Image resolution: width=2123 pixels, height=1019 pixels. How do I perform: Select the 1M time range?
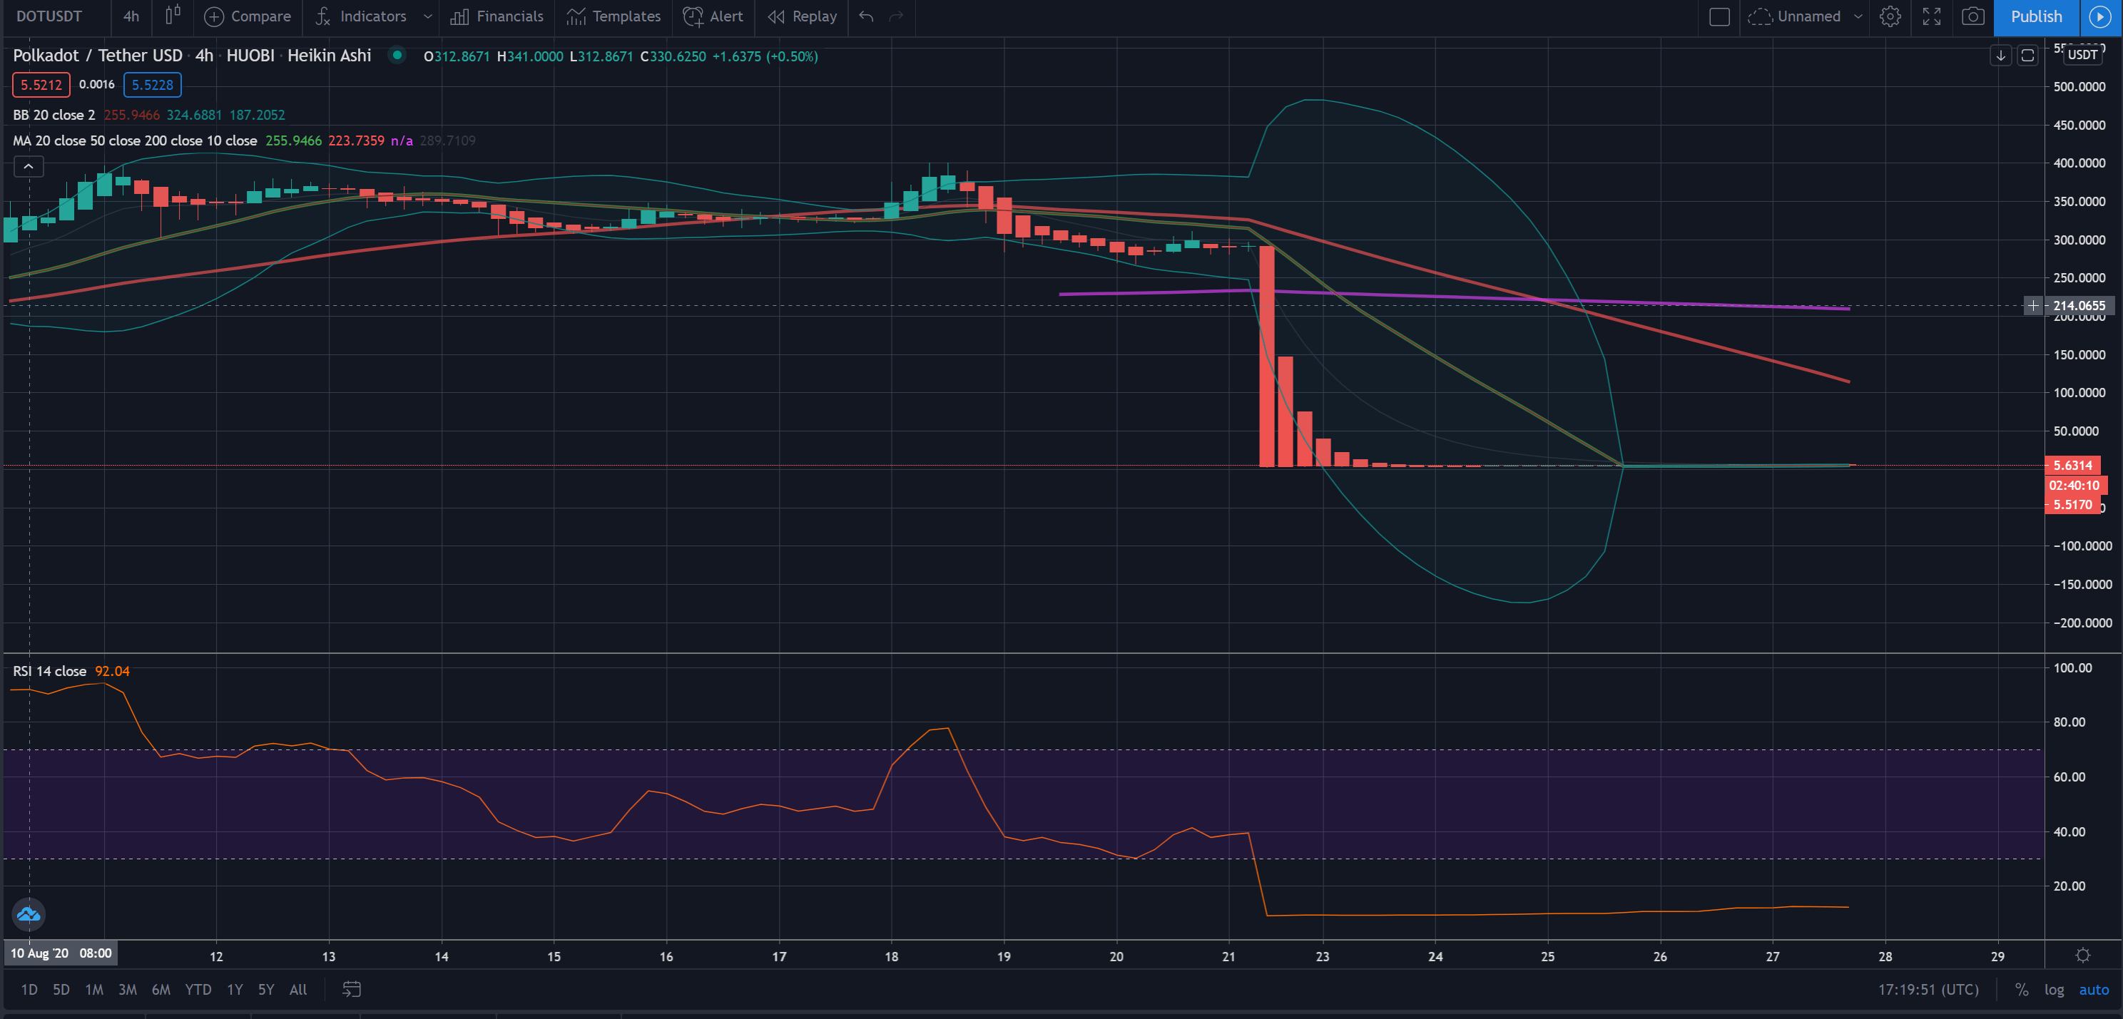coord(94,989)
